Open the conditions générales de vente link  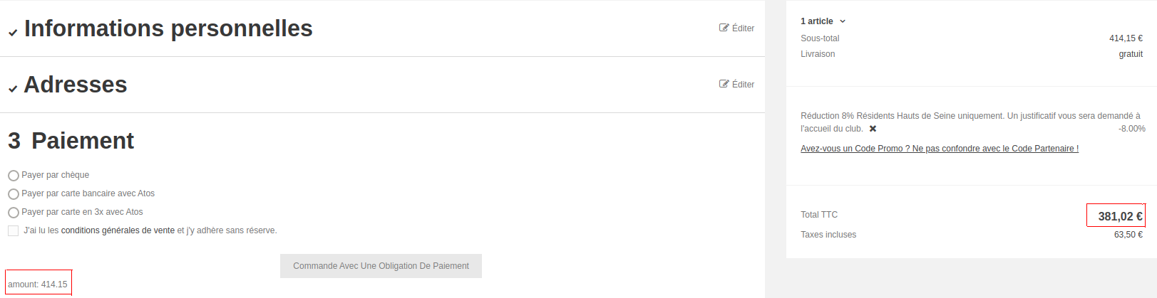tap(118, 230)
